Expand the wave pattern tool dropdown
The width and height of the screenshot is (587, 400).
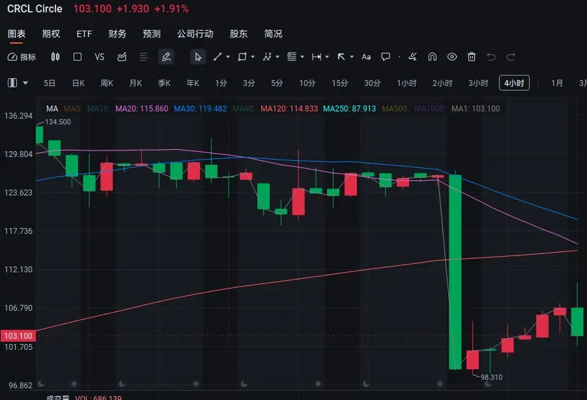point(278,57)
